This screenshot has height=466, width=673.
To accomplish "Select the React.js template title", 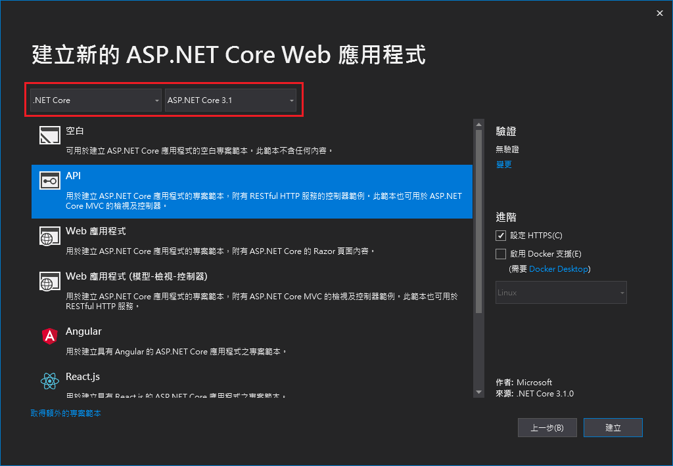I will (x=83, y=376).
